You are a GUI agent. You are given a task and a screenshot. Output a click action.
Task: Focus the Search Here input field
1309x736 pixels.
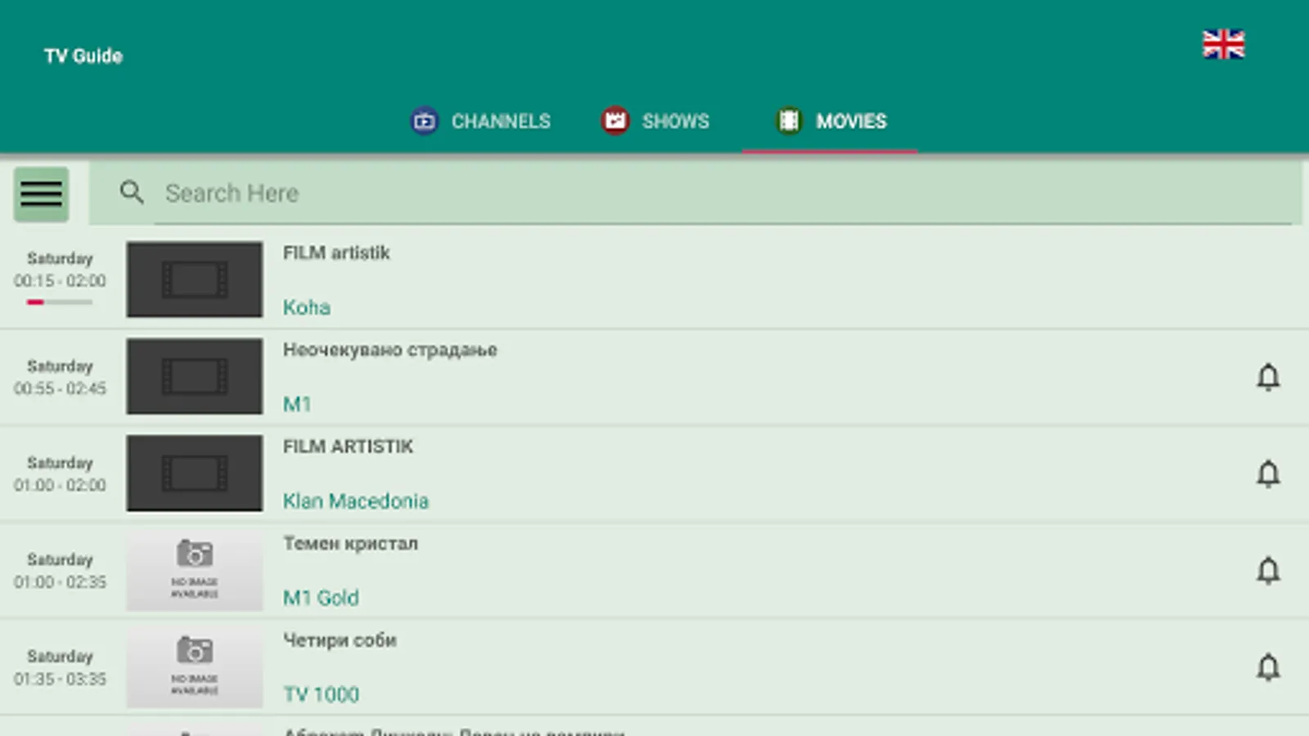pos(724,193)
